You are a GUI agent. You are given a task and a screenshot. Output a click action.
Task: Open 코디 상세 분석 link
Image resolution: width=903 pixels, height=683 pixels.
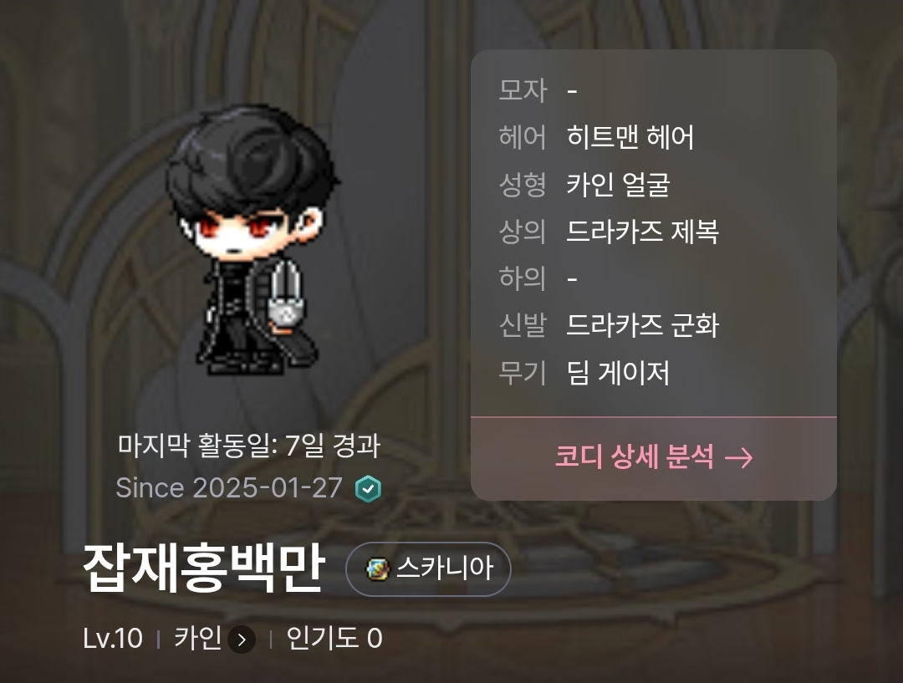click(654, 458)
